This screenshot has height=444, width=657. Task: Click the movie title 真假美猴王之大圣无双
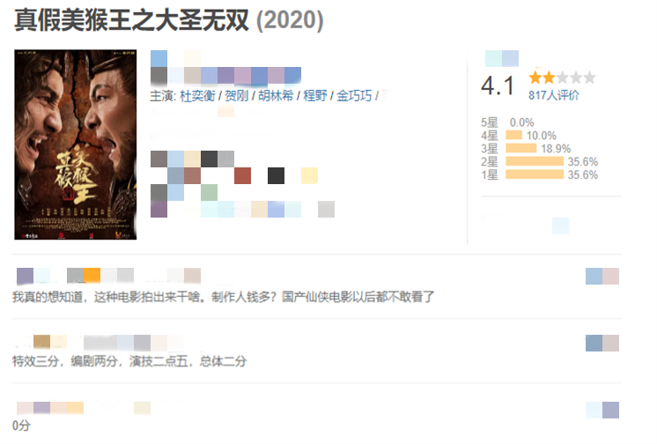(131, 20)
